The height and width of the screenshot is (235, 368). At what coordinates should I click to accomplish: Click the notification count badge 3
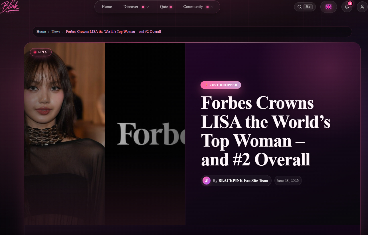pos(350,3)
